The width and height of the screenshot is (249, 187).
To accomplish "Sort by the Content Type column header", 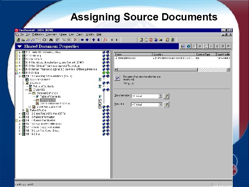I will [x=205, y=54].
